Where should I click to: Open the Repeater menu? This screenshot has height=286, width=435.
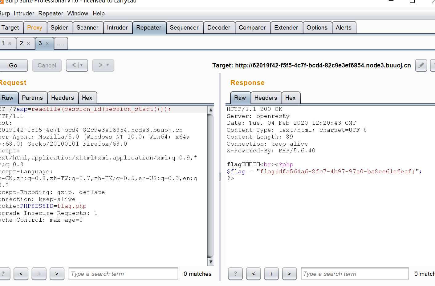click(x=51, y=14)
